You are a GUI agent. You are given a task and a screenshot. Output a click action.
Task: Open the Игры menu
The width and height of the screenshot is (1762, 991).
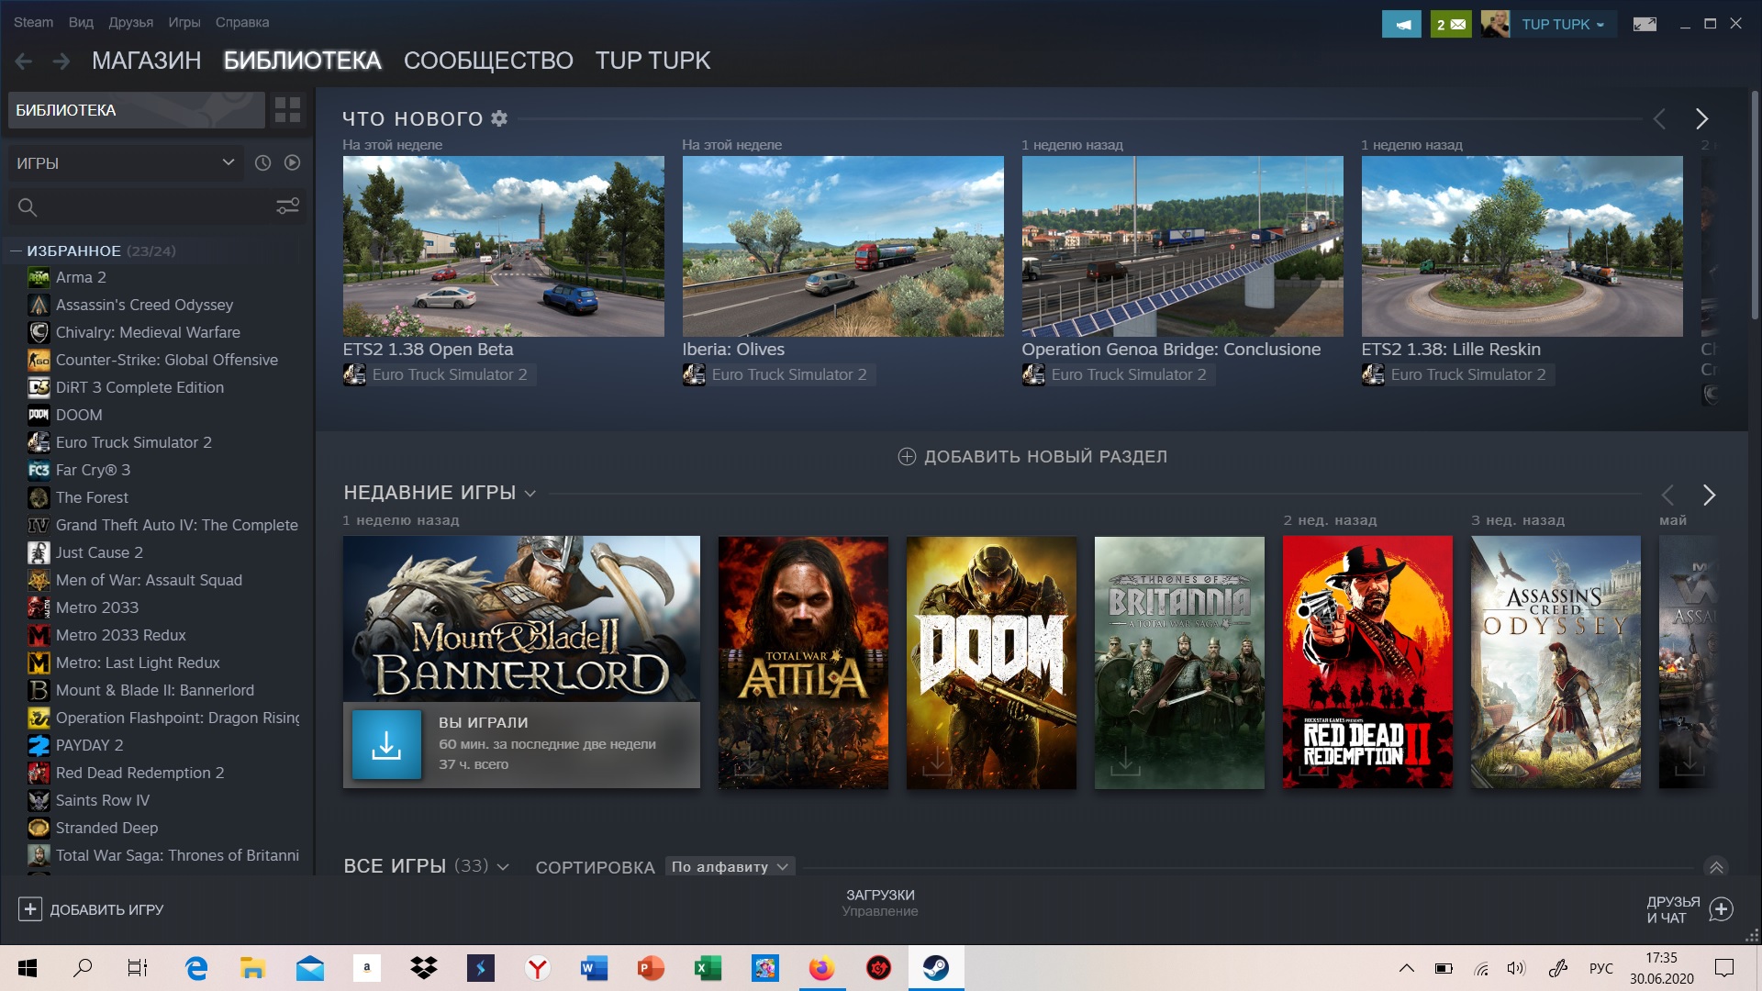pyautogui.click(x=184, y=22)
